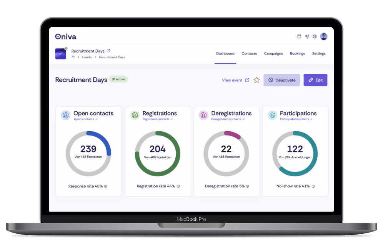Favorite the event with star icon
Image resolution: width=383 pixels, height=243 pixels.
pos(256,80)
